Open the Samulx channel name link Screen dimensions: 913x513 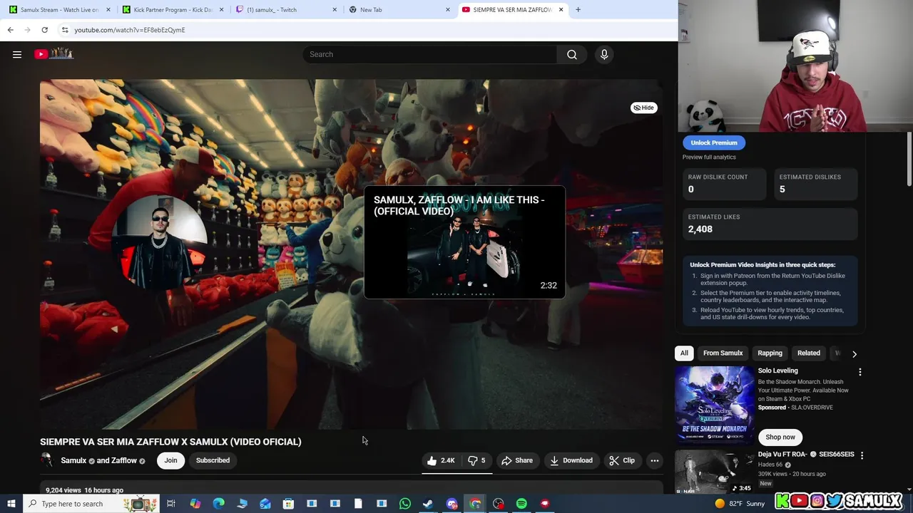click(73, 460)
